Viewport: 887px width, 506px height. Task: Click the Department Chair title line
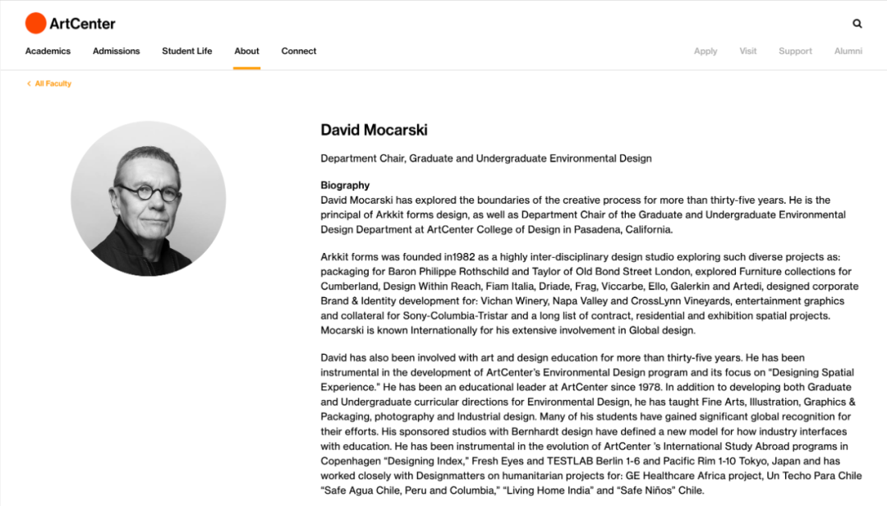[x=486, y=159]
